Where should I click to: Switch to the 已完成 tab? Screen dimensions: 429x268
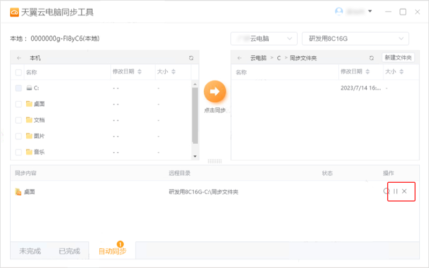coord(70,251)
